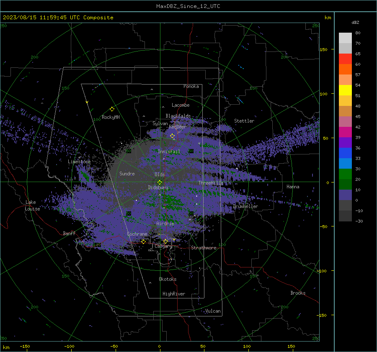Click the Brooks town label
The width and height of the screenshot is (377, 352).
coord(298,293)
